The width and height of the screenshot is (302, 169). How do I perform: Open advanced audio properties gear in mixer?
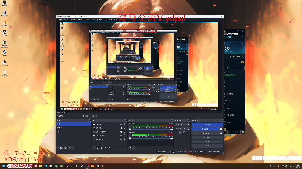130,148
